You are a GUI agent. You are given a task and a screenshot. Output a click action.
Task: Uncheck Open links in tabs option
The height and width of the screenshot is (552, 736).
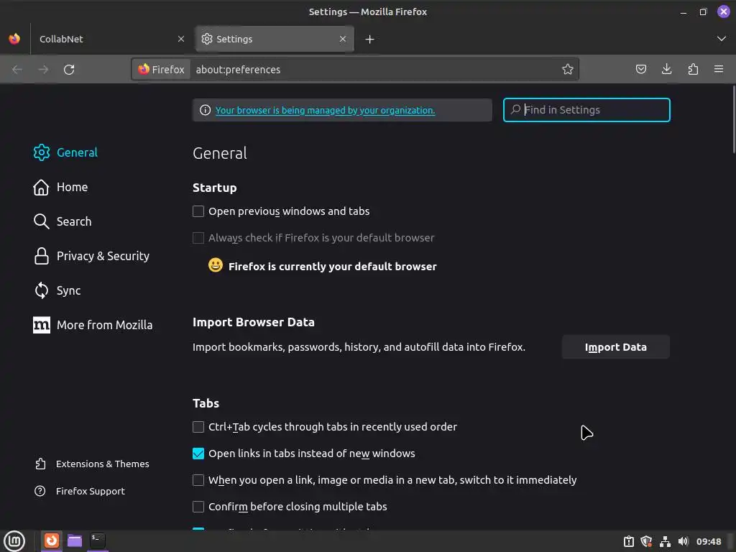(x=198, y=454)
